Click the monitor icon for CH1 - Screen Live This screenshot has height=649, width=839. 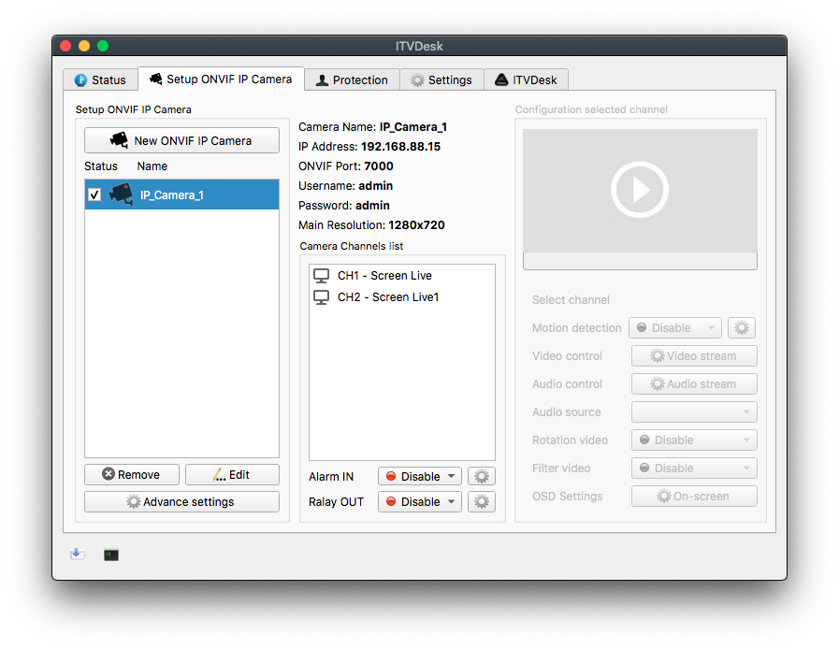(322, 275)
